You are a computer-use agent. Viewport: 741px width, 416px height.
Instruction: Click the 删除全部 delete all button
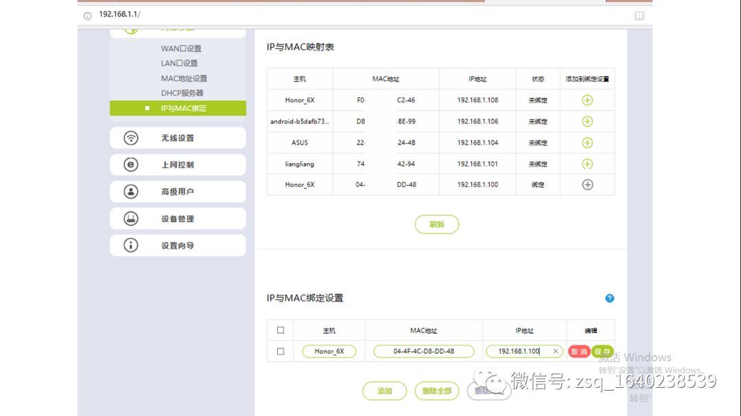tap(436, 391)
